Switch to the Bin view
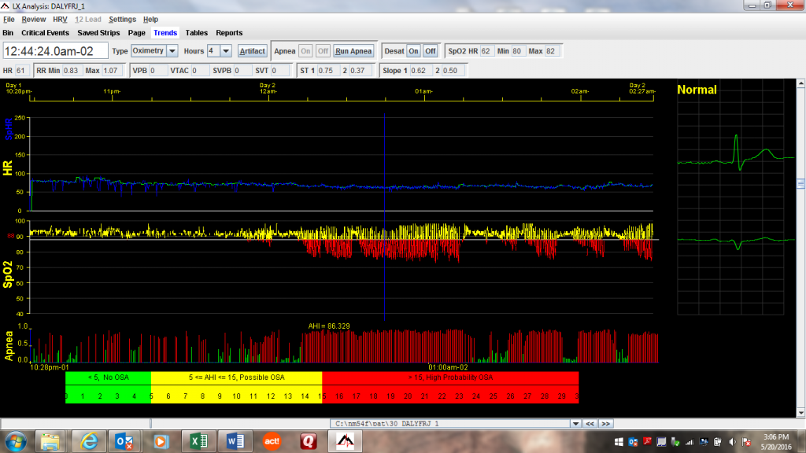 [x=8, y=33]
